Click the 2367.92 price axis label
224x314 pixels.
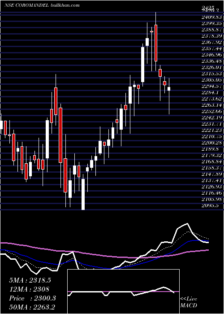(212, 43)
